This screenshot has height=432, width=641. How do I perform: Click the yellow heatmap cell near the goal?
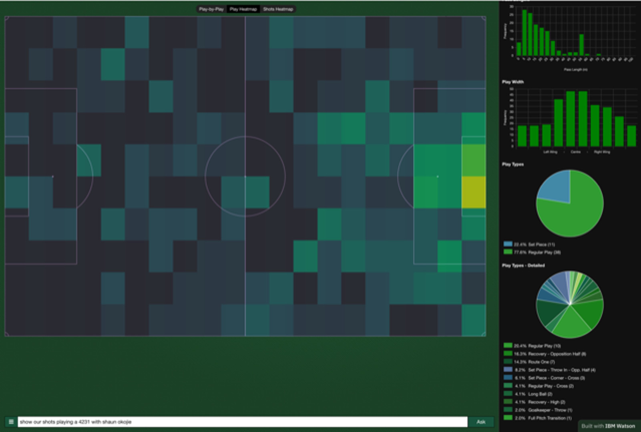[473, 192]
